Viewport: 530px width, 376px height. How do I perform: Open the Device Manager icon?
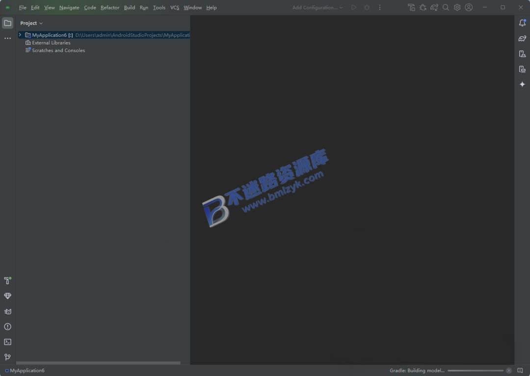[522, 54]
